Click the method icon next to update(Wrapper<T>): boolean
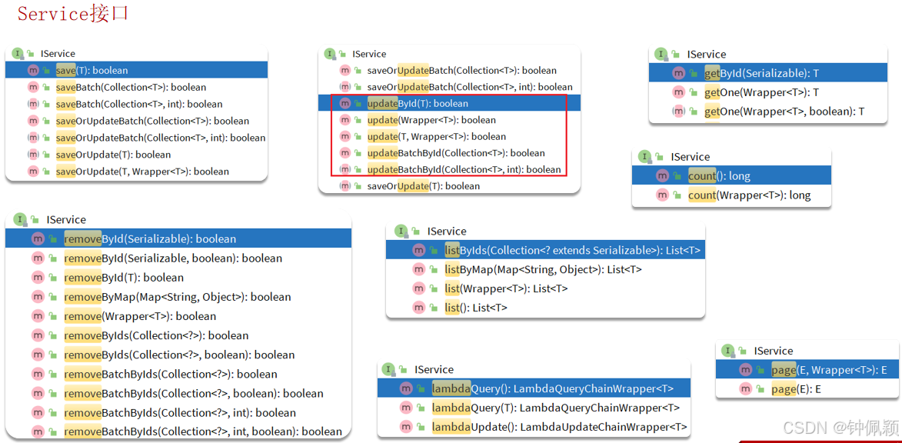Viewport: 902px width, 443px height. coord(344,120)
